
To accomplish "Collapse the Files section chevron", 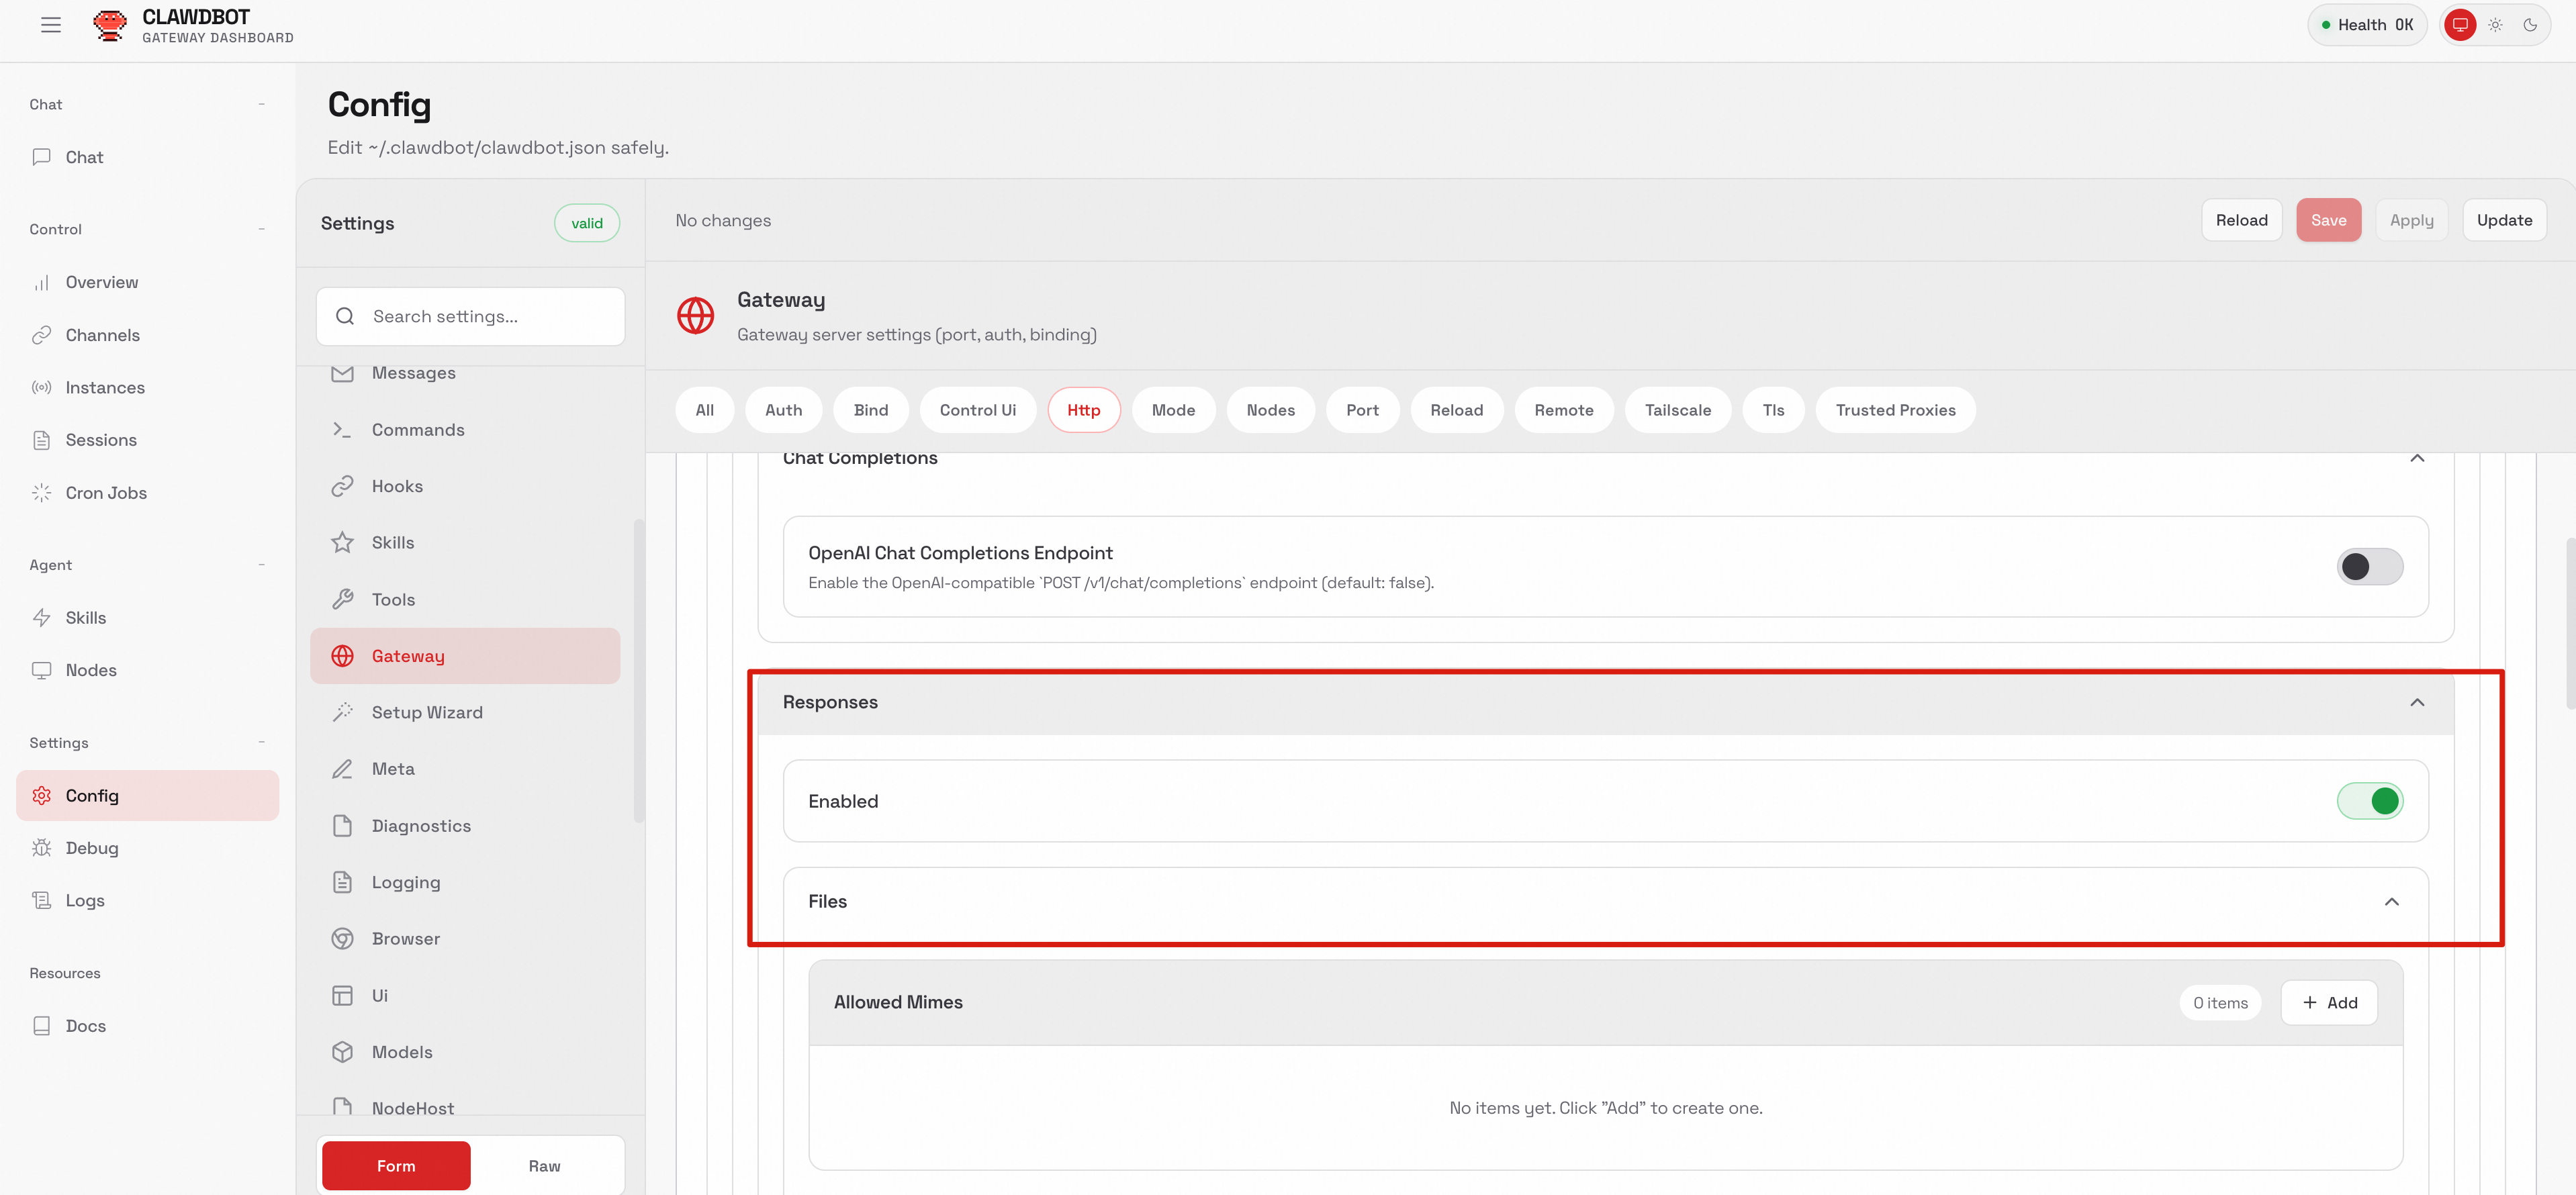I will pyautogui.click(x=2391, y=902).
